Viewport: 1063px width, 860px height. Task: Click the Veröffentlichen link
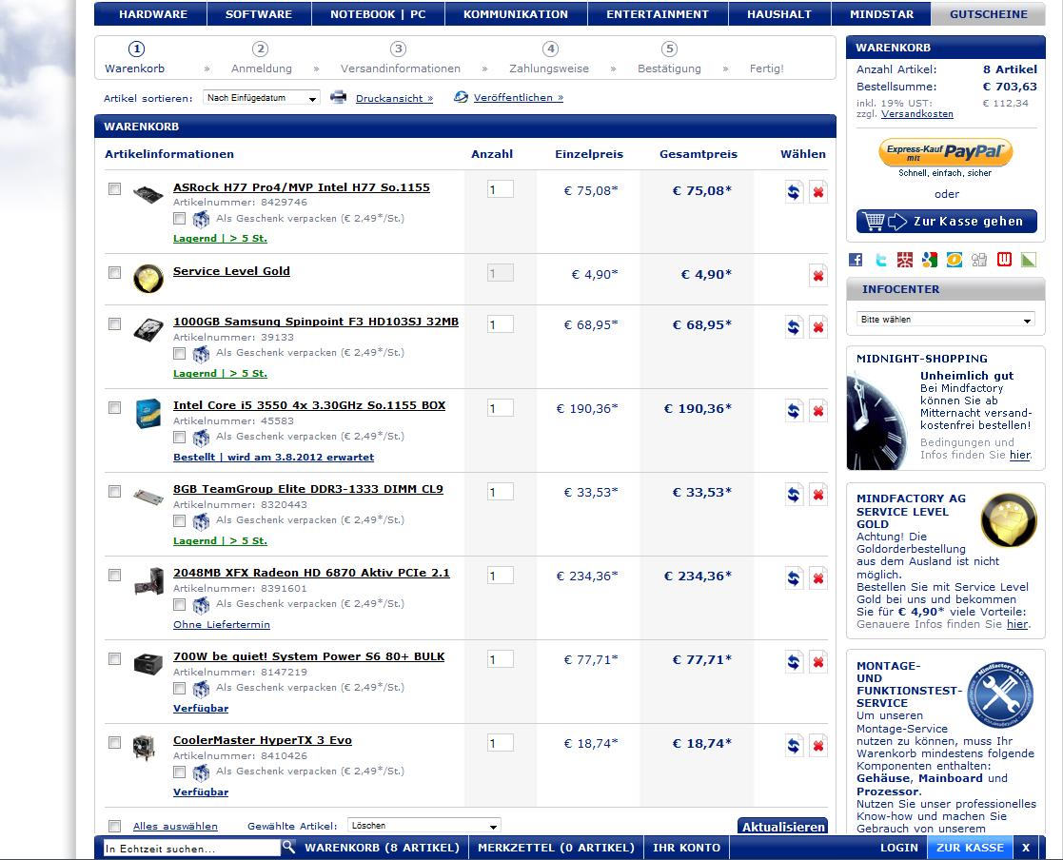(x=519, y=98)
